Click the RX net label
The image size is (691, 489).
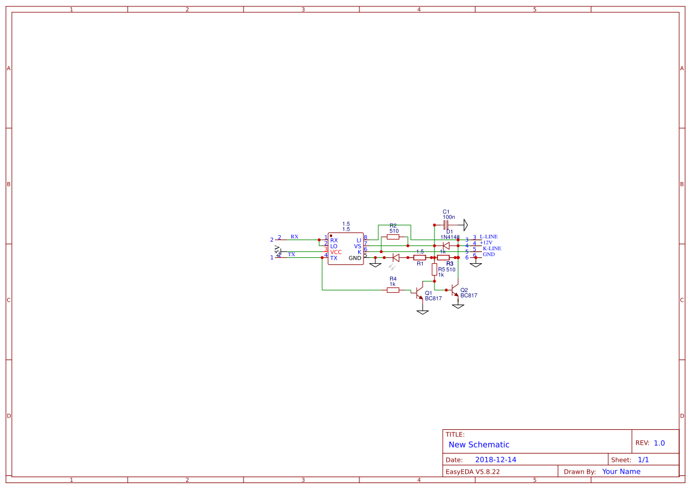point(294,237)
